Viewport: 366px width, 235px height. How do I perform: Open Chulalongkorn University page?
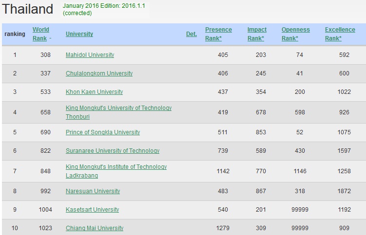point(99,73)
